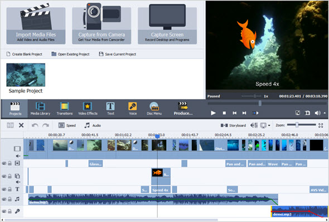Lock the text track

click(9, 189)
